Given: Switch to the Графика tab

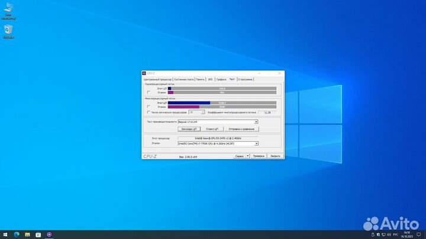Looking at the screenshot, I should [221, 80].
